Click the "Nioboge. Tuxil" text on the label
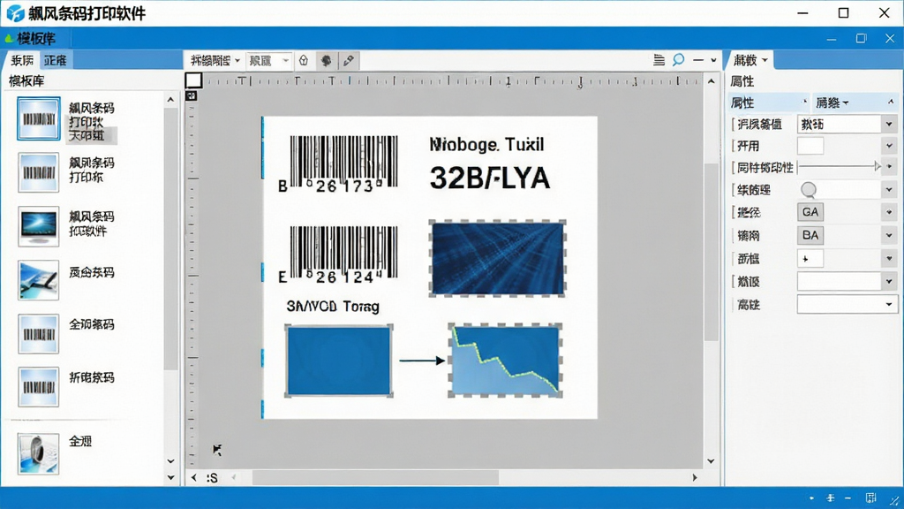Image resolution: width=904 pixels, height=509 pixels. point(487,144)
